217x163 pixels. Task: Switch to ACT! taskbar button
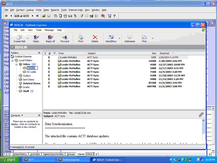click(x=39, y=160)
